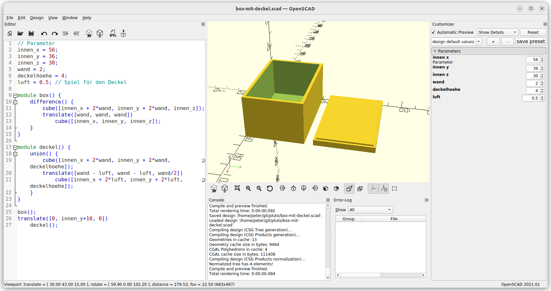The image size is (551, 291).
Task: Click the Console vertical scrollbar handle
Action: pos(328,237)
